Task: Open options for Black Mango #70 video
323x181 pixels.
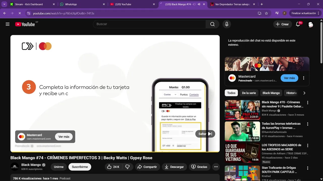Action: (x=308, y=103)
